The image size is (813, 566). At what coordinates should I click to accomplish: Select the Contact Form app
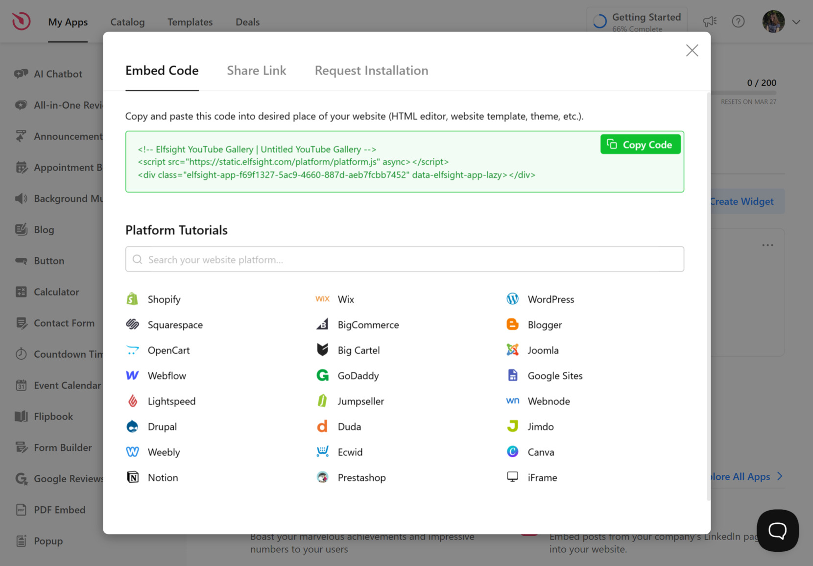pyautogui.click(x=64, y=323)
